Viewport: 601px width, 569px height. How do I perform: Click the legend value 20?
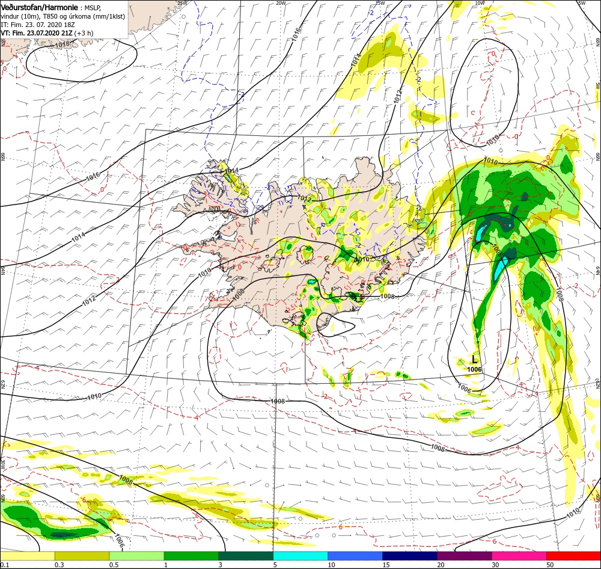(441, 565)
